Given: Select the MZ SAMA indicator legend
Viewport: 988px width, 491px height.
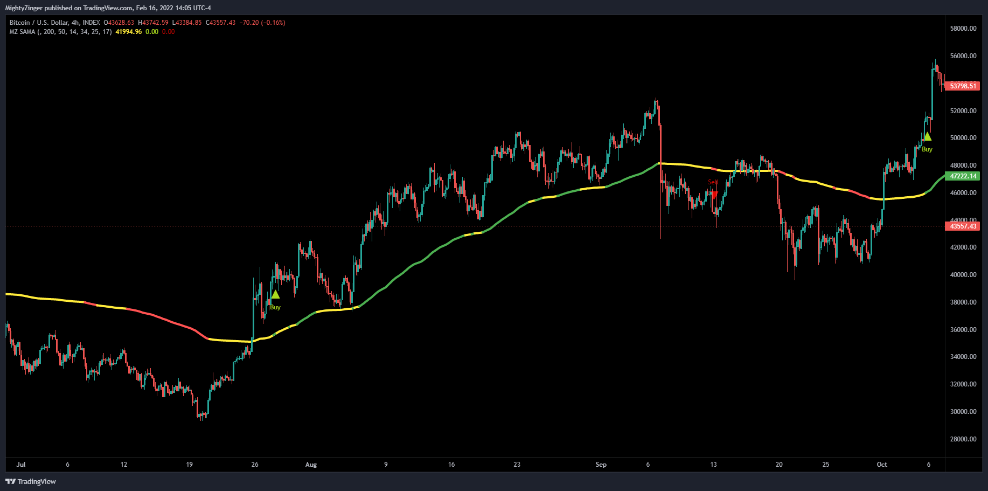Looking at the screenshot, I should (61, 32).
